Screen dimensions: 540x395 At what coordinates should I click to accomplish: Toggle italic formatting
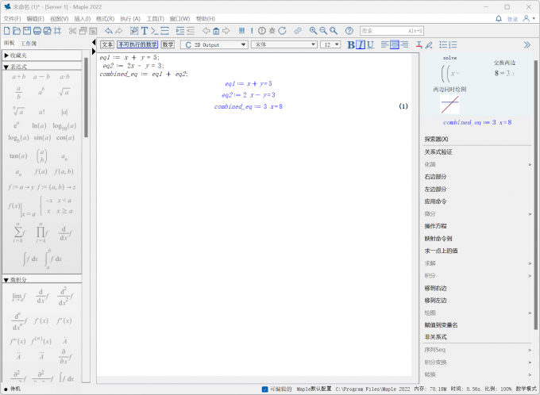(361, 44)
